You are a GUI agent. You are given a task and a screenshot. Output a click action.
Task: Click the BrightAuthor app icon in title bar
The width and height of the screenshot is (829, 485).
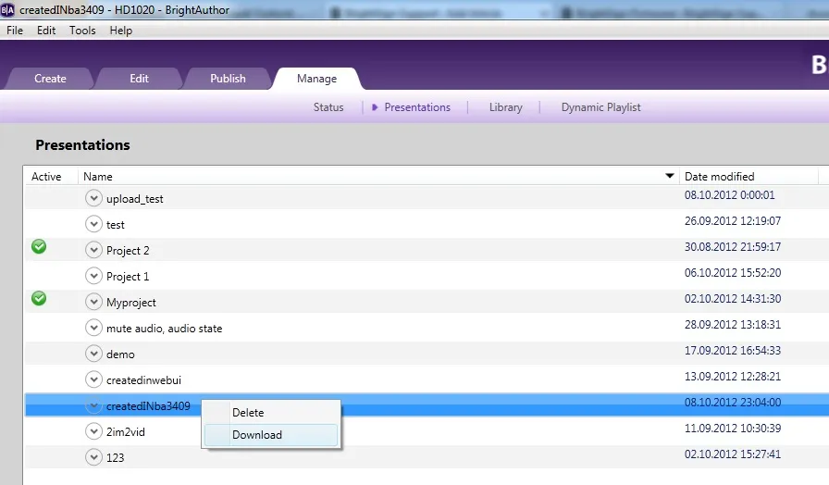click(7, 9)
